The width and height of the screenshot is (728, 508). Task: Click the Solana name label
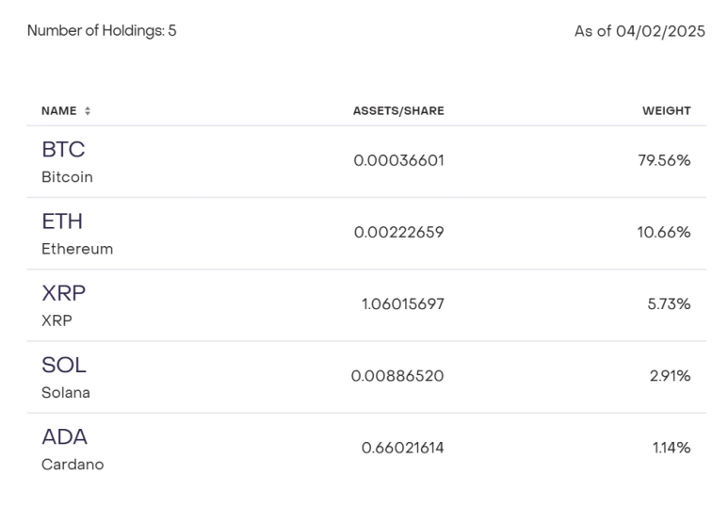(66, 392)
